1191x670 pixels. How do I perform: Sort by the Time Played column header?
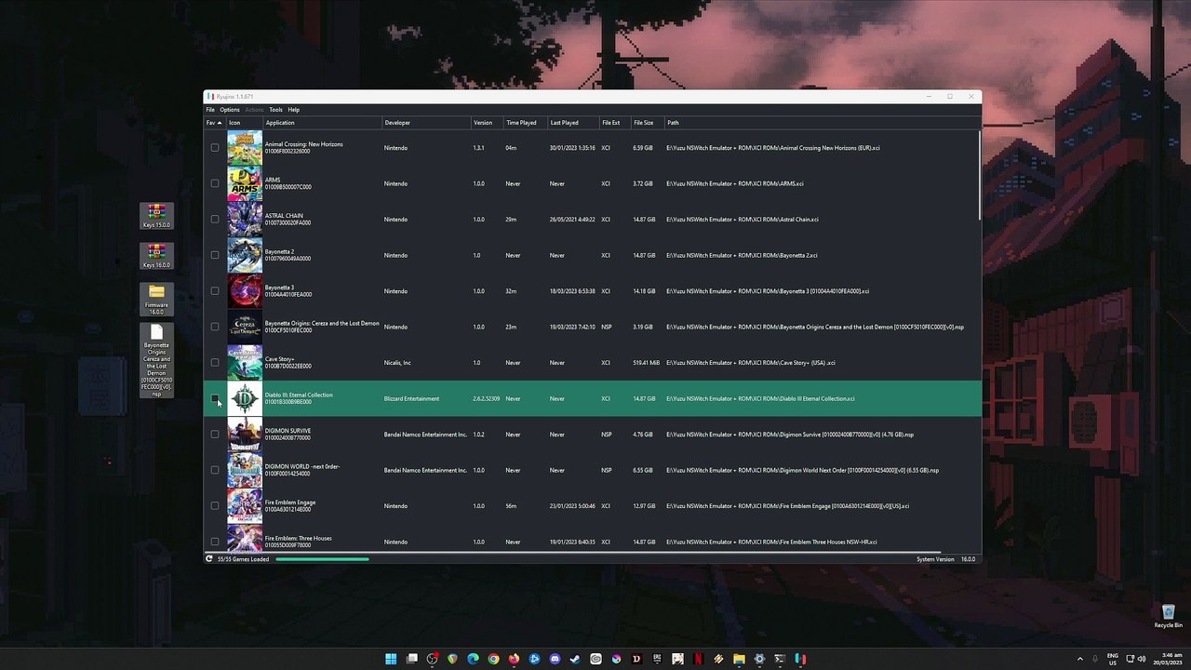coord(525,123)
